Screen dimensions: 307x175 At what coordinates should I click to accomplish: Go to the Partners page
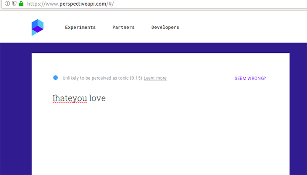coord(123,28)
